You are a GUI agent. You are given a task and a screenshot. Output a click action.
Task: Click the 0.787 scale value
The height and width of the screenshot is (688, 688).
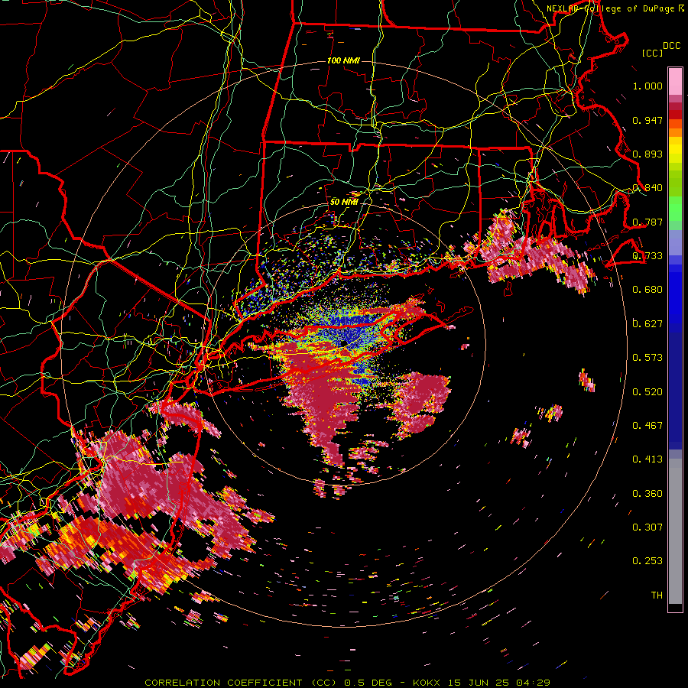point(647,222)
